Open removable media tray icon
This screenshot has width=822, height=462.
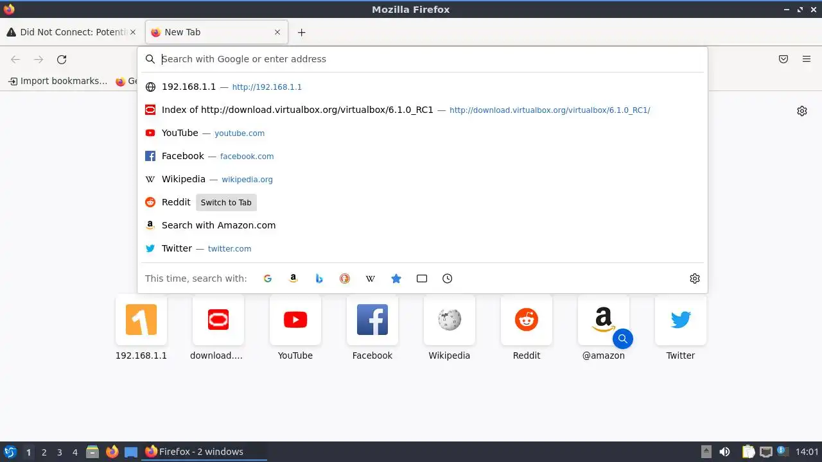click(x=706, y=452)
